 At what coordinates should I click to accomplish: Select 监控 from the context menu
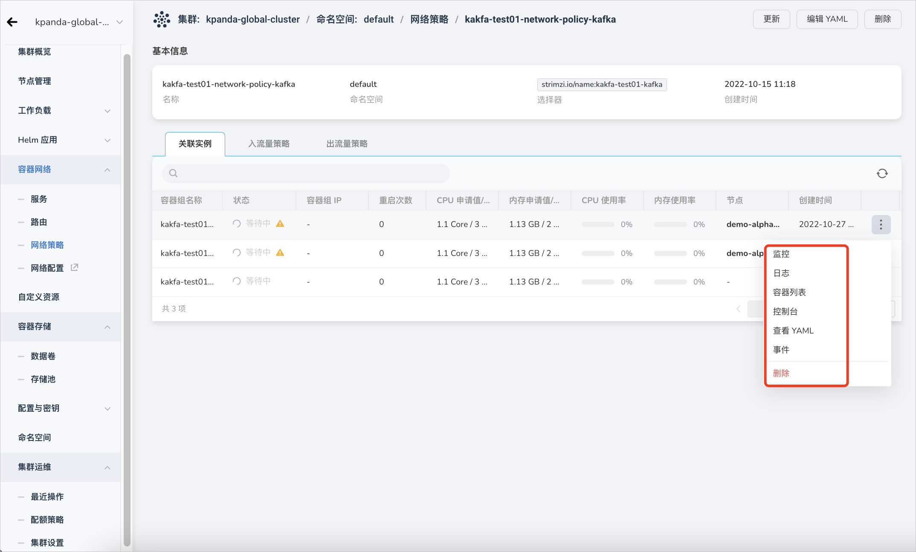click(781, 254)
